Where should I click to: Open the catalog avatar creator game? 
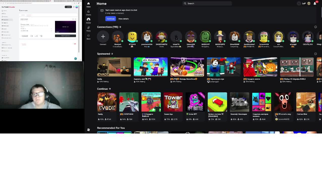(262, 102)
